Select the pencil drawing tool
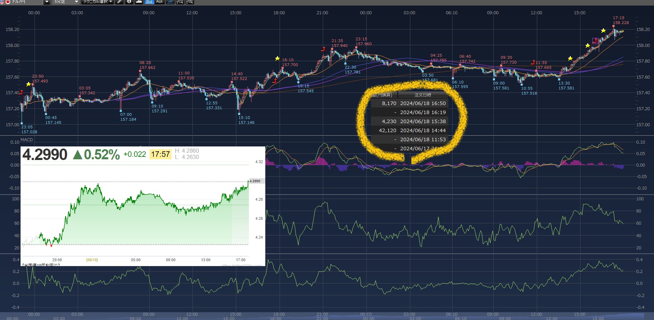Viewport: 654px width, 320px height. point(120,2)
